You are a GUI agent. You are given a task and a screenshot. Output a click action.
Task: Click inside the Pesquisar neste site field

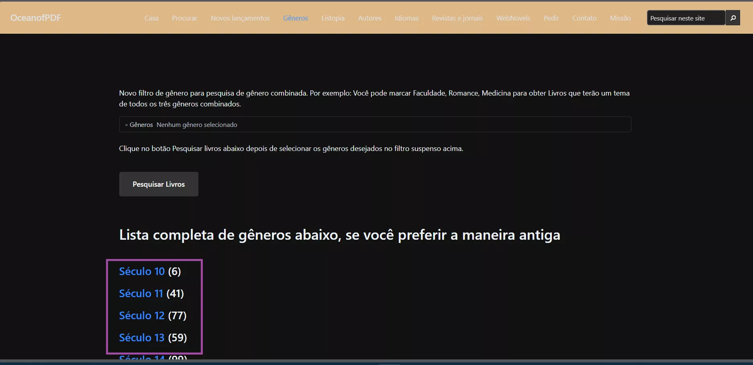click(x=685, y=18)
